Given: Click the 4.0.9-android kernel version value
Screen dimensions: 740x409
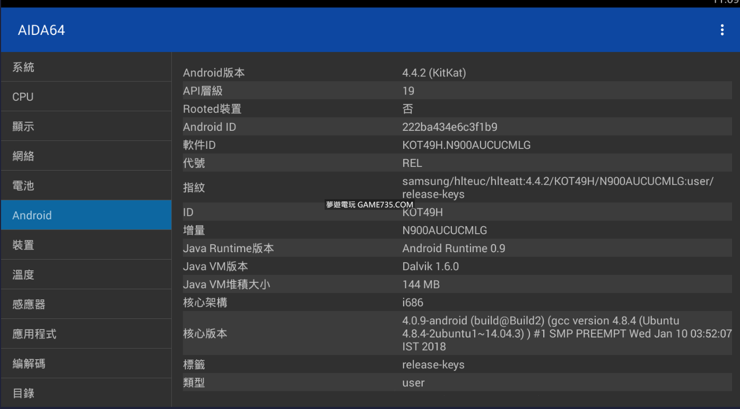Looking at the screenshot, I should 567,333.
